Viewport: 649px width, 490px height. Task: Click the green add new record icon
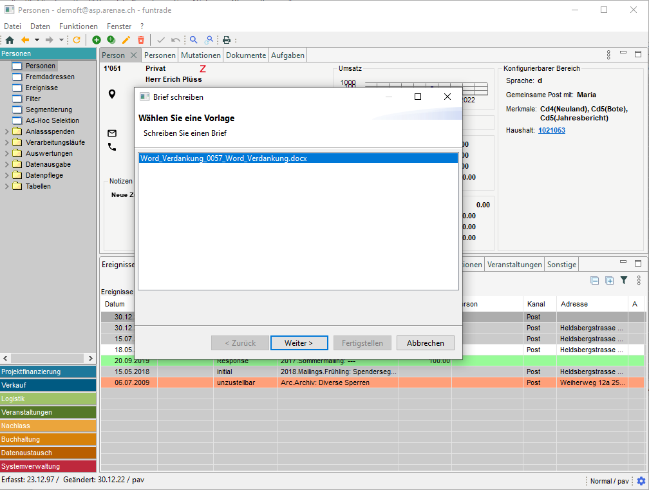(97, 40)
